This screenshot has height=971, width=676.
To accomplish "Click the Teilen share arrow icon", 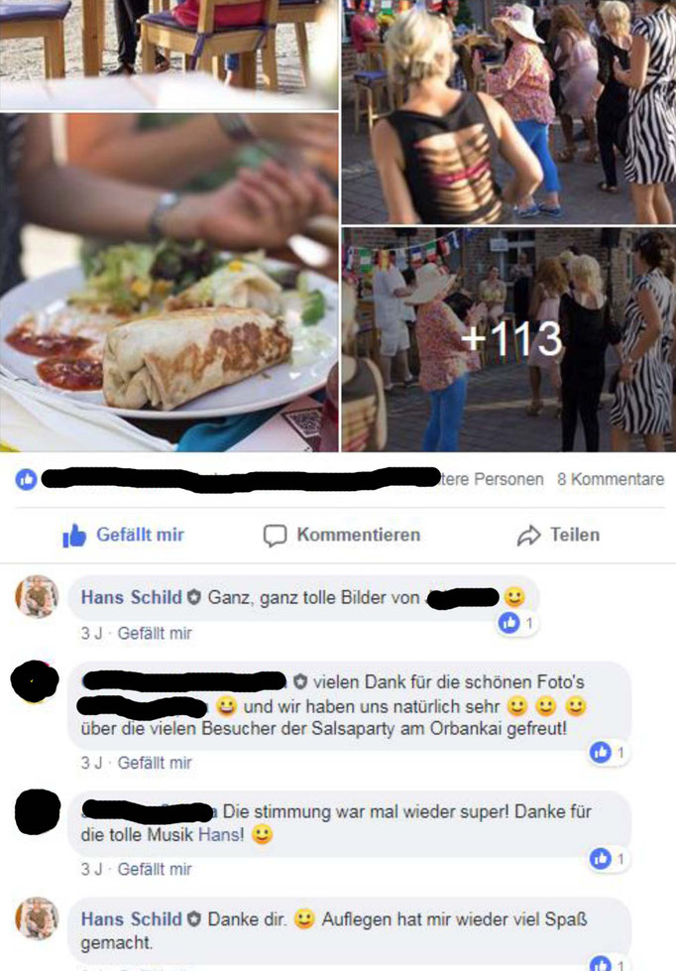I will click(528, 536).
